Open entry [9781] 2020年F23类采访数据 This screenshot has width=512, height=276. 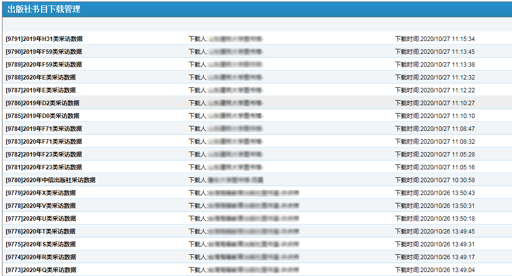[x=44, y=167]
